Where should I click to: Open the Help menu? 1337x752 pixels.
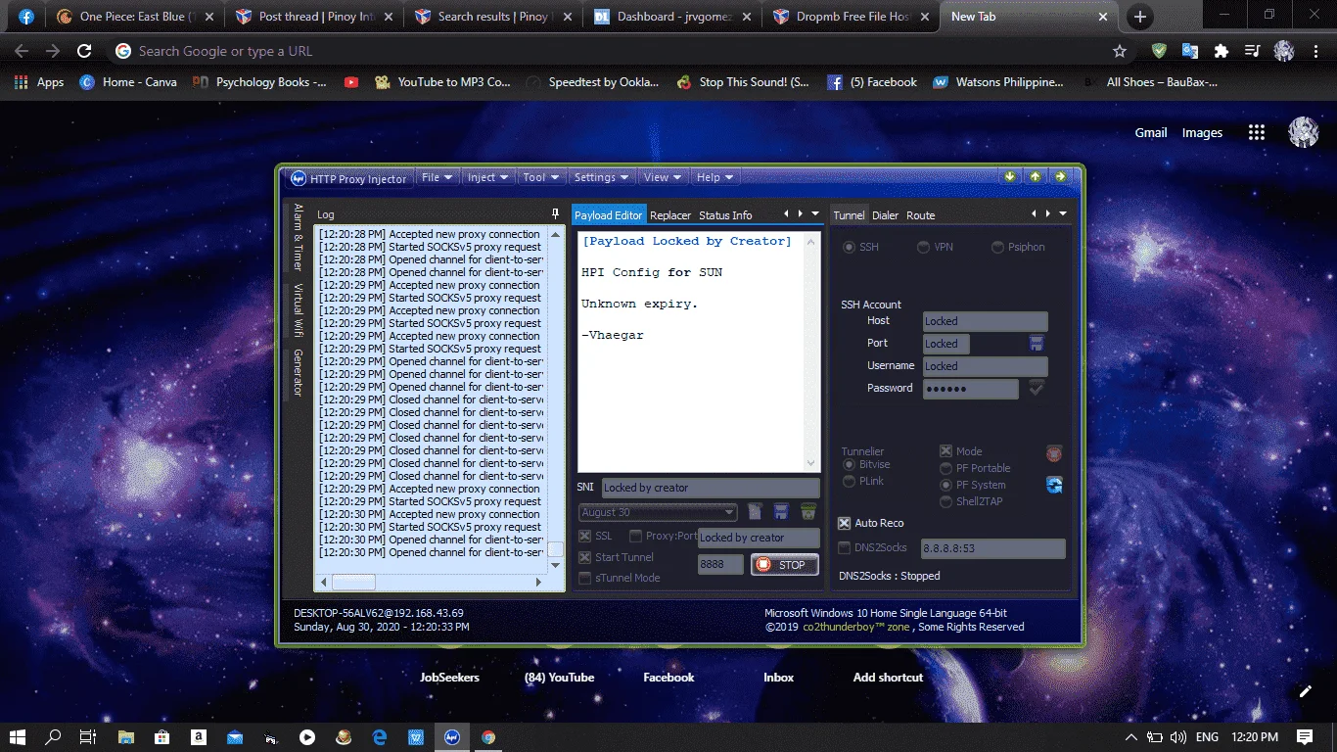(x=714, y=177)
